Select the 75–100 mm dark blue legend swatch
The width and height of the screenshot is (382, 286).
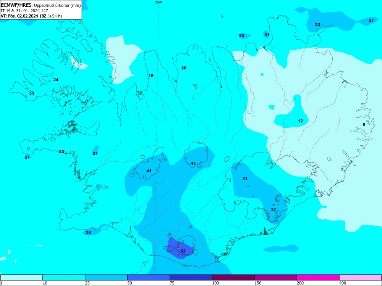click(x=191, y=278)
